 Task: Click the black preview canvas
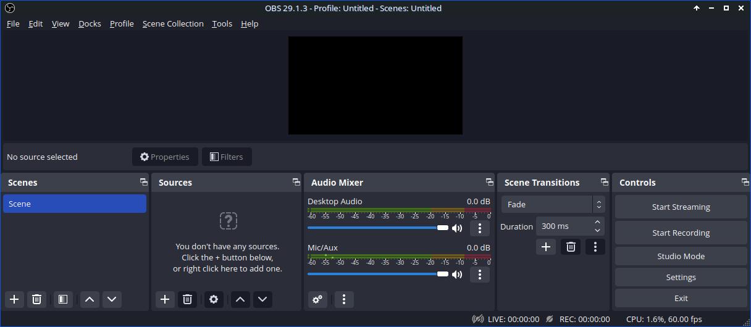375,85
